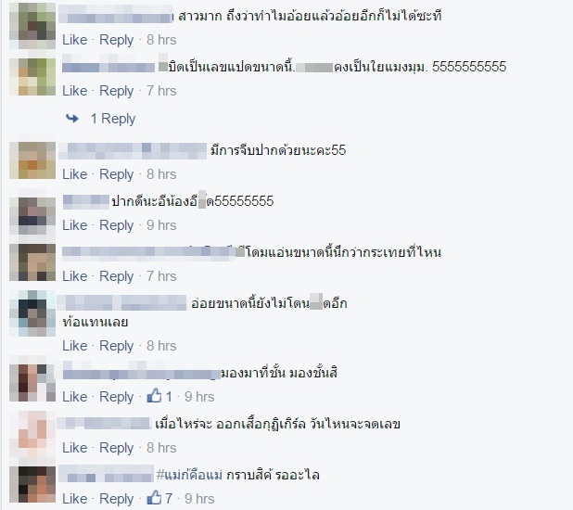Reply to the comment mentioning กระเทยที่ไหน
This screenshot has width=573, height=510.
(x=116, y=276)
